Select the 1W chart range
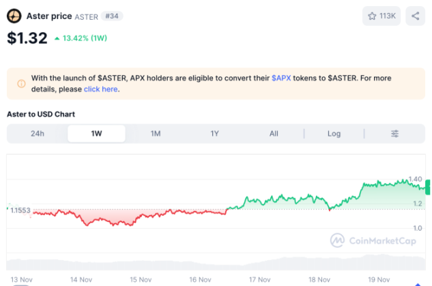The width and height of the screenshot is (432, 286). point(96,134)
